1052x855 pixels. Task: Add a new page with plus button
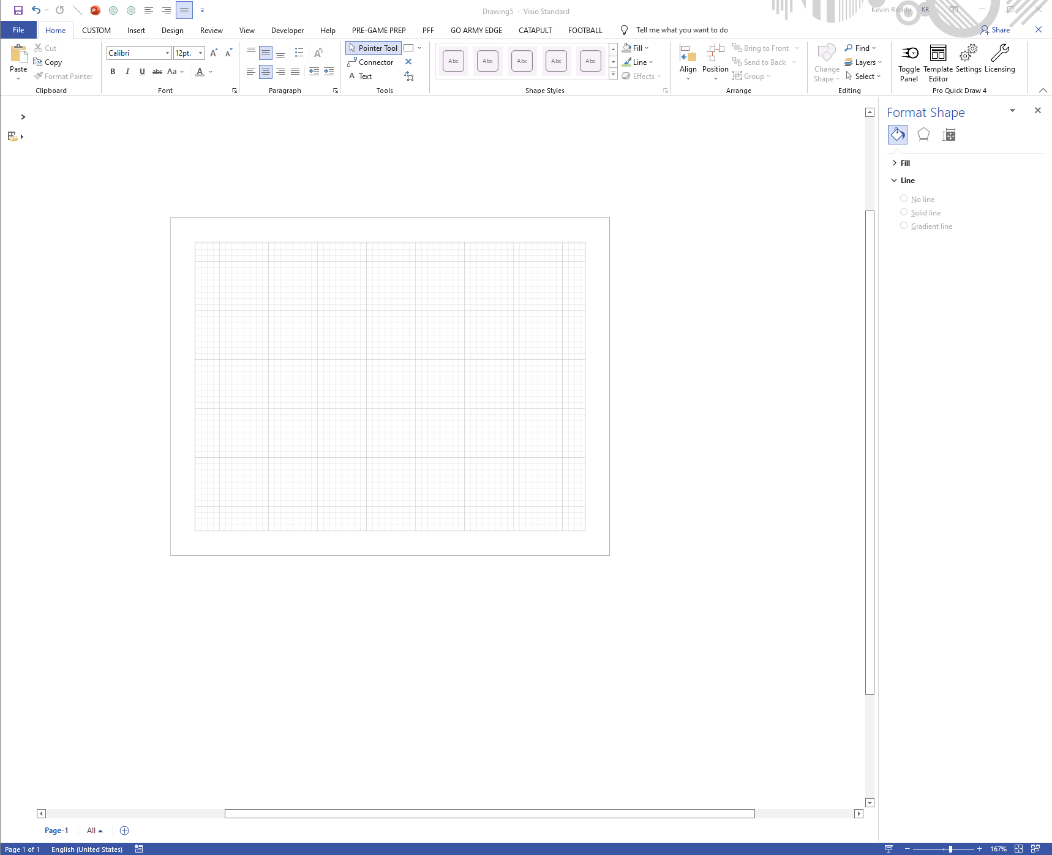point(124,831)
